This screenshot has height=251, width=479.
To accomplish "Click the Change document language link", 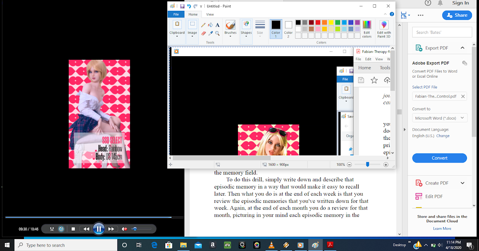I will (x=443, y=136).
